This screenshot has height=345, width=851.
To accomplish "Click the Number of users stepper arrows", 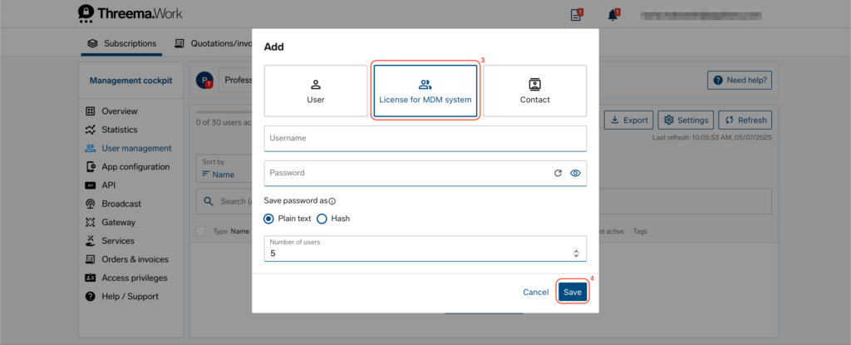I will pyautogui.click(x=577, y=254).
